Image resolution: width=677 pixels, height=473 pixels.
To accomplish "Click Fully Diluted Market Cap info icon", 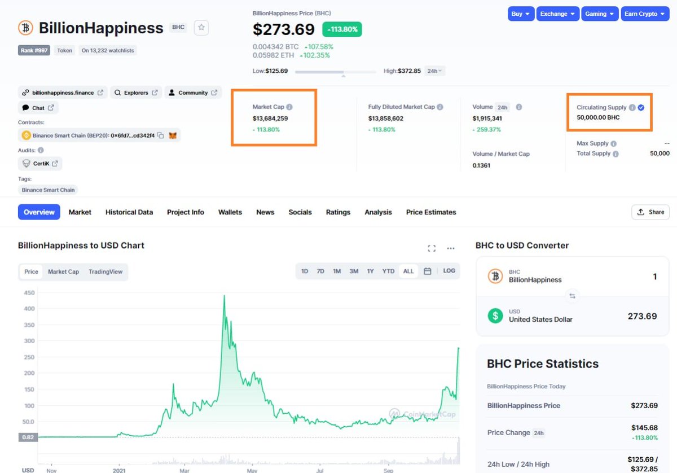I will click(440, 107).
